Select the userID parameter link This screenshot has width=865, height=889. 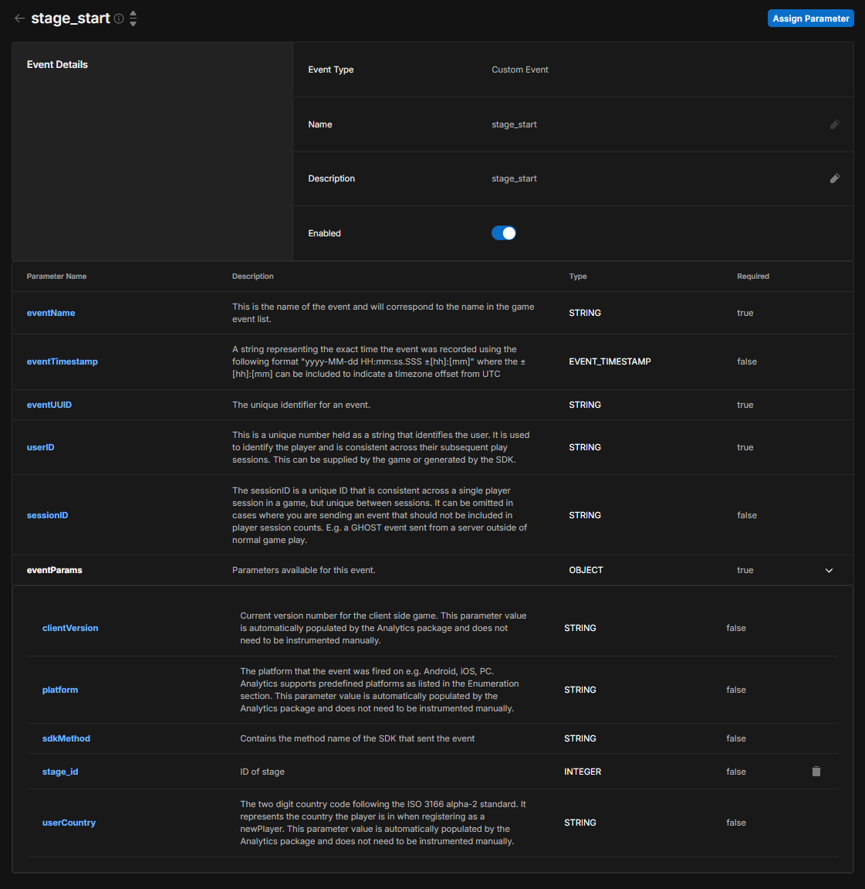41,447
